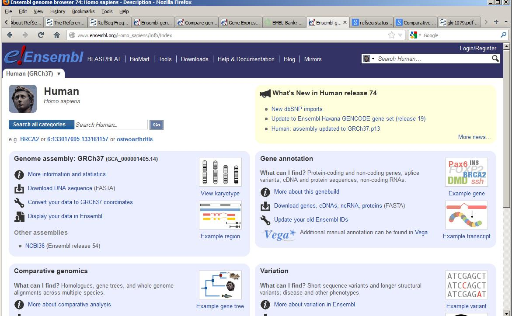Click the info icon beside More about variation

tap(265, 305)
